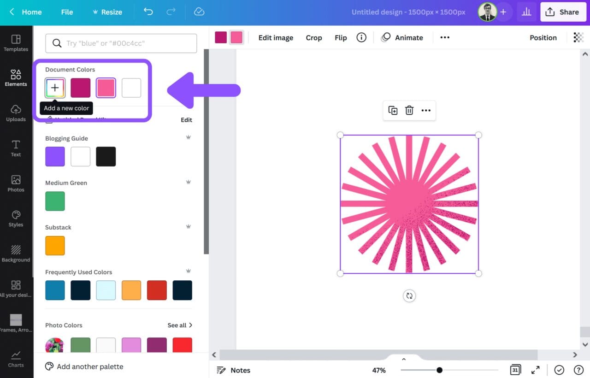Screen dimensions: 590x378
Task: Open the Elements panel
Action: click(x=16, y=78)
